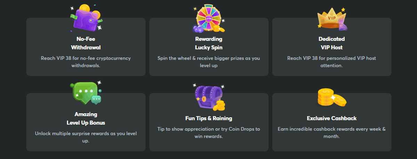Click the personalized VIP host attention text

(332, 62)
